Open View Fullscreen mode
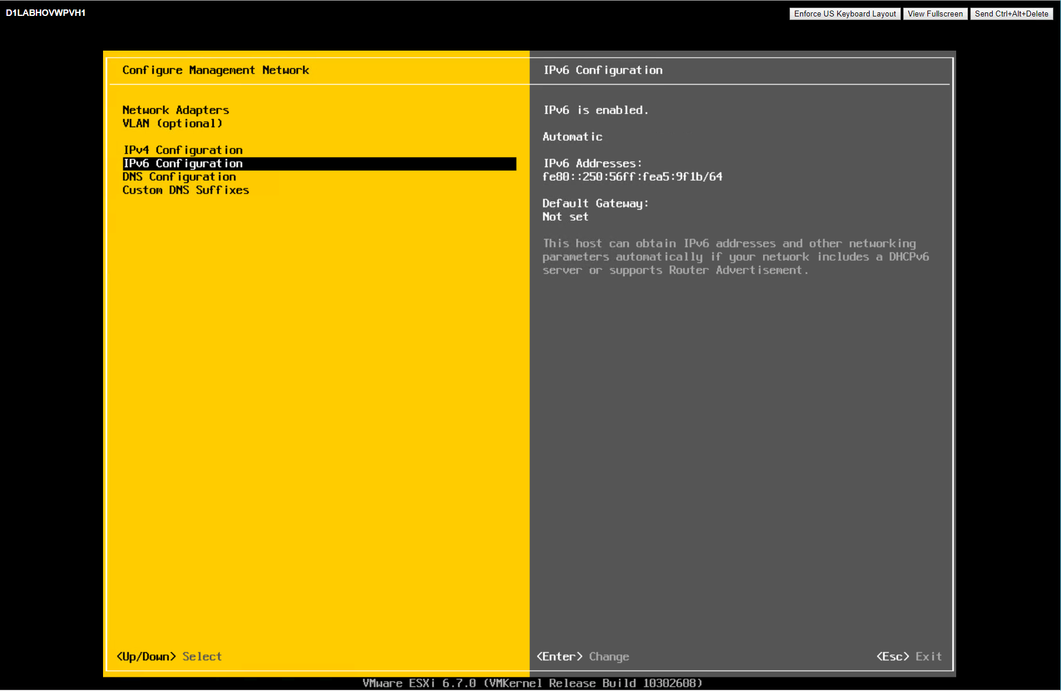This screenshot has width=1061, height=691. (x=935, y=14)
